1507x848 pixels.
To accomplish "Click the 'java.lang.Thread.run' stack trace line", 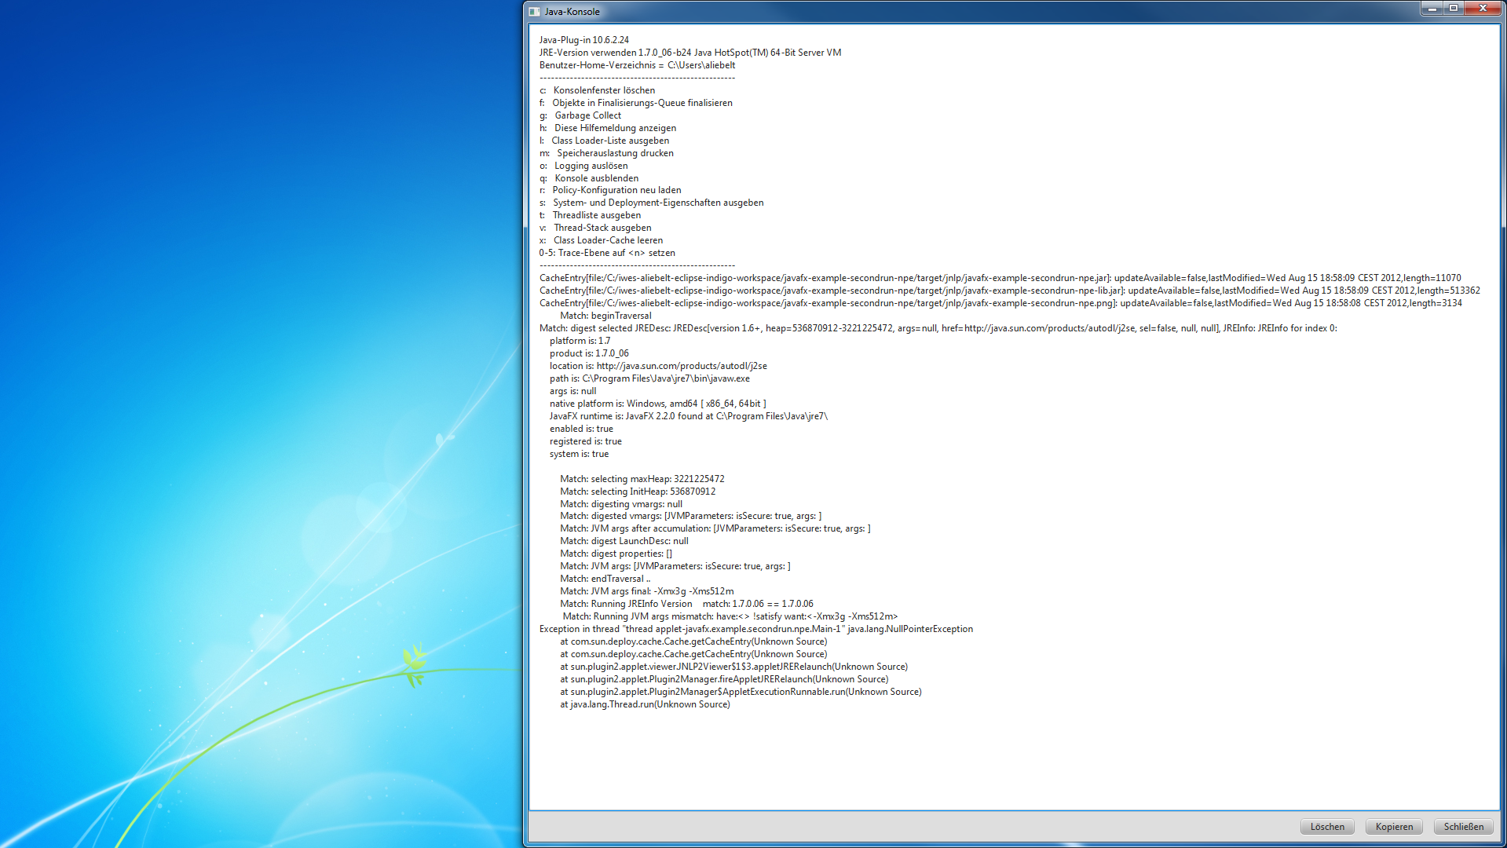I will click(645, 704).
